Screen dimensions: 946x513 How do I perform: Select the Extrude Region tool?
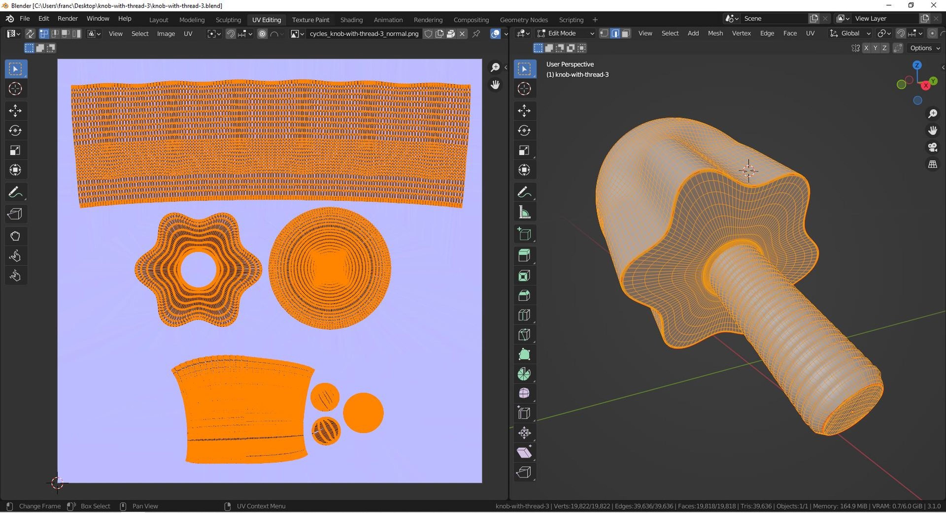[x=524, y=256]
